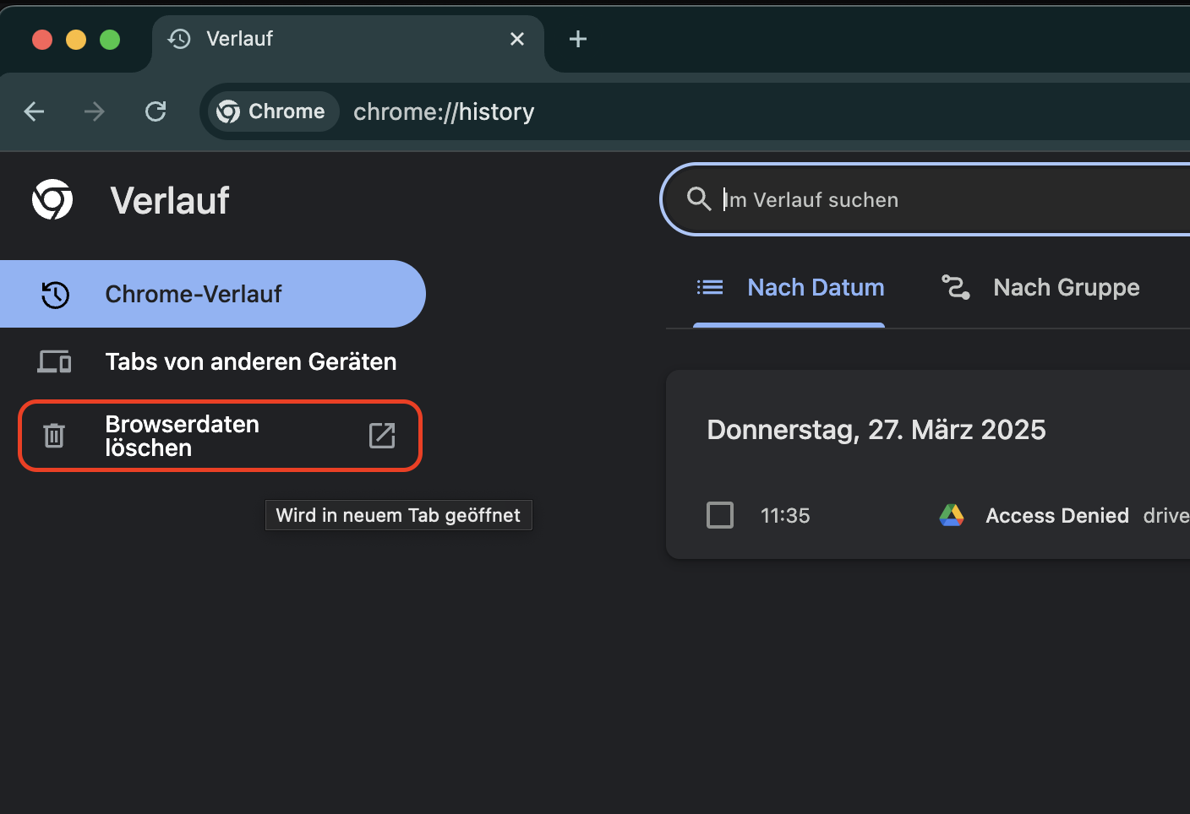Select the Nach Datum tab
This screenshot has height=814, width=1190.
point(815,287)
